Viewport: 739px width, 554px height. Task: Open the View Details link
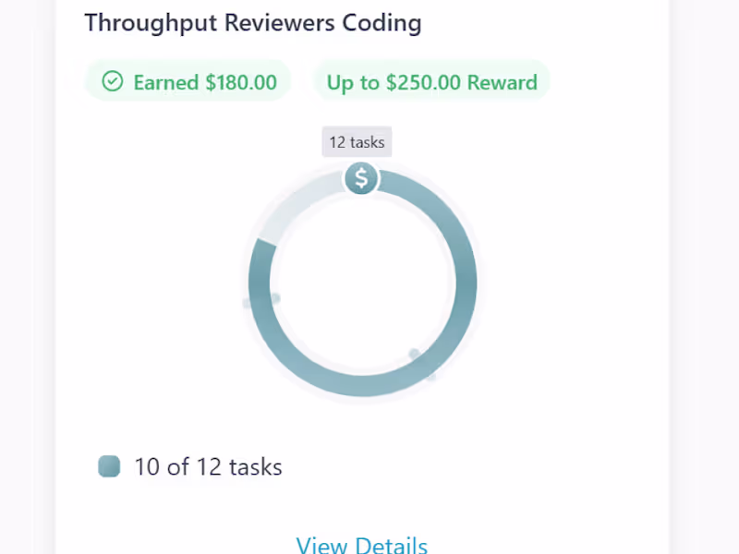pos(361,545)
